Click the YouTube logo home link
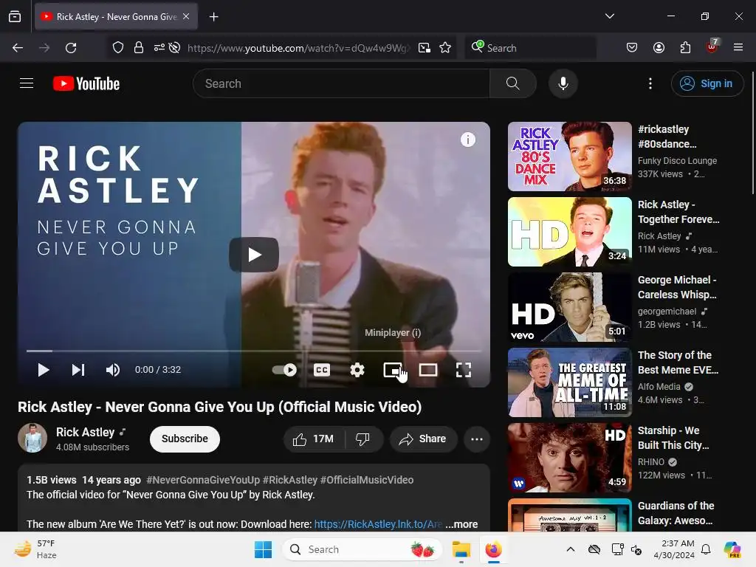This screenshot has height=567, width=756. tap(86, 83)
